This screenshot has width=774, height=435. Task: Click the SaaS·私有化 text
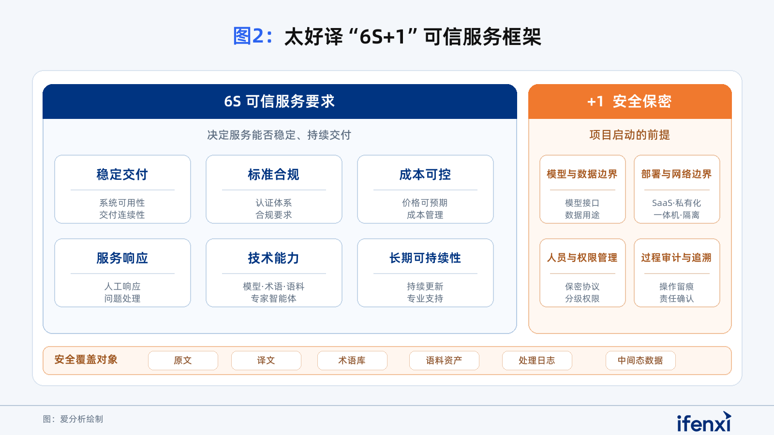click(x=677, y=203)
